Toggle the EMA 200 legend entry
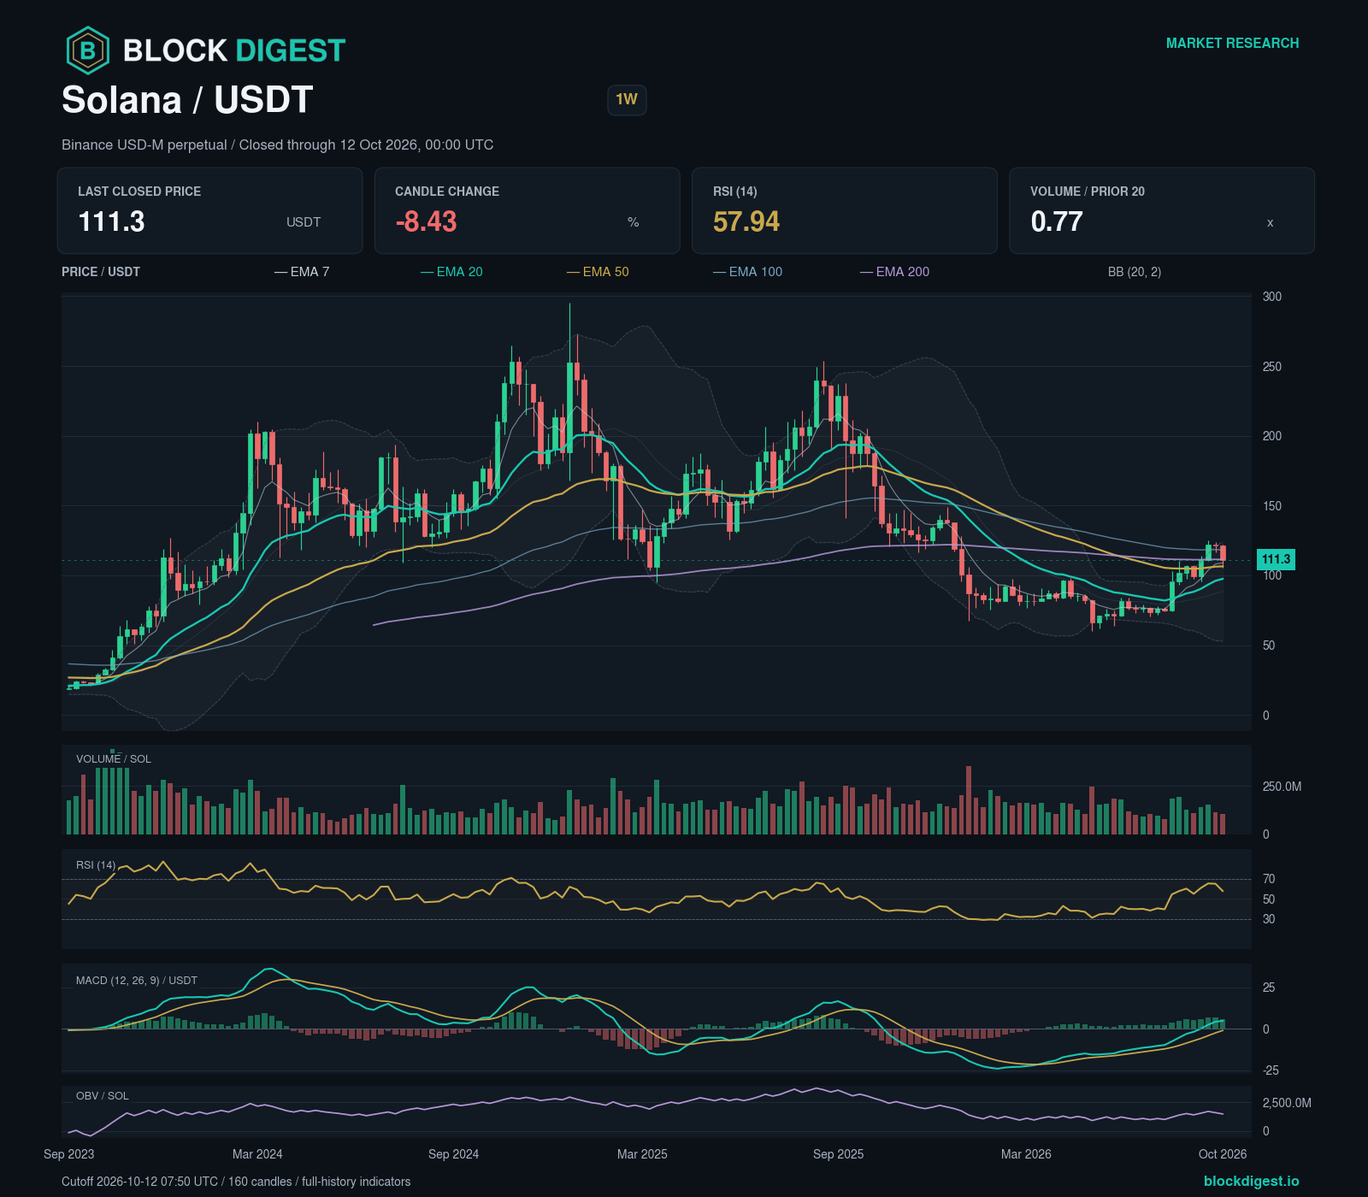The height and width of the screenshot is (1197, 1368). [894, 272]
